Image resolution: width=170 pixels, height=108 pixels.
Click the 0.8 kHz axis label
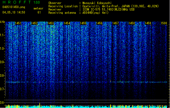[2, 76]
